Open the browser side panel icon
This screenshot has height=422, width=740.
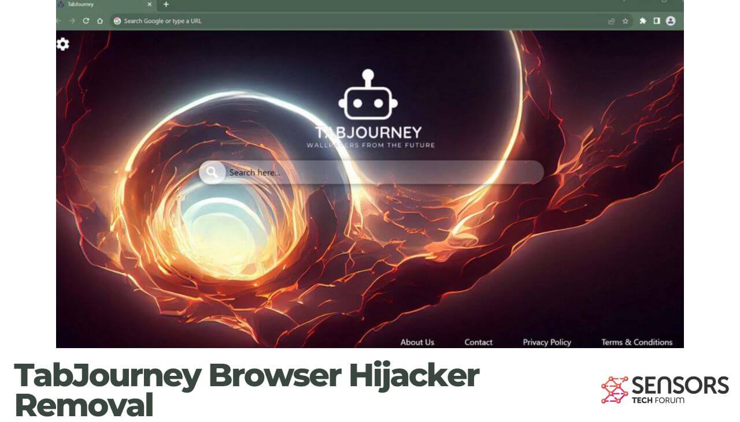656,20
